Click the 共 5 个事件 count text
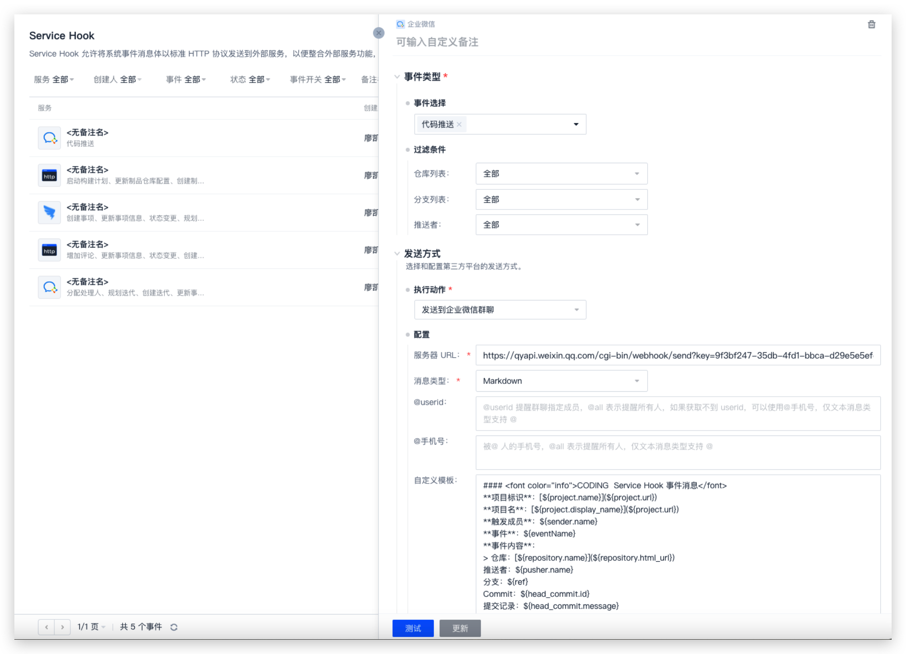Viewport: 906px width, 654px height. point(140,627)
